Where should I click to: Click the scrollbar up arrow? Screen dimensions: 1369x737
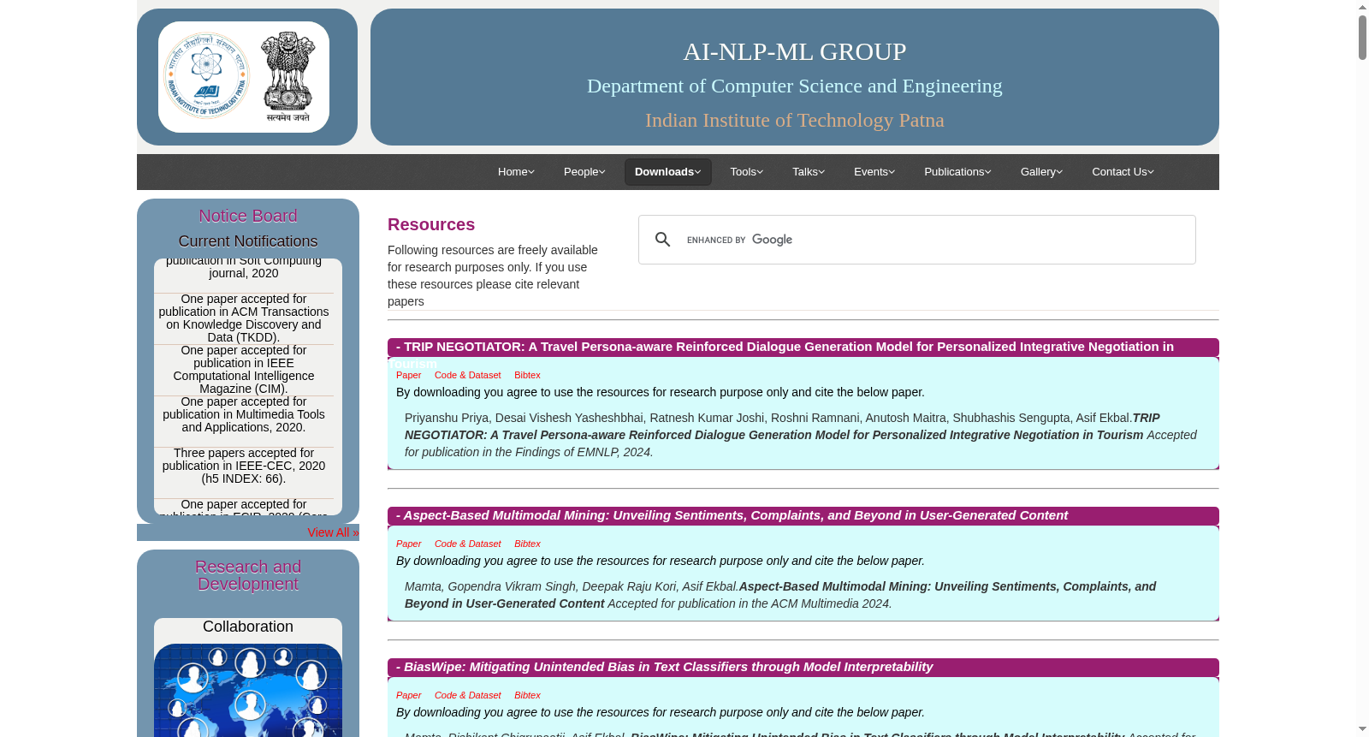(x=1362, y=7)
